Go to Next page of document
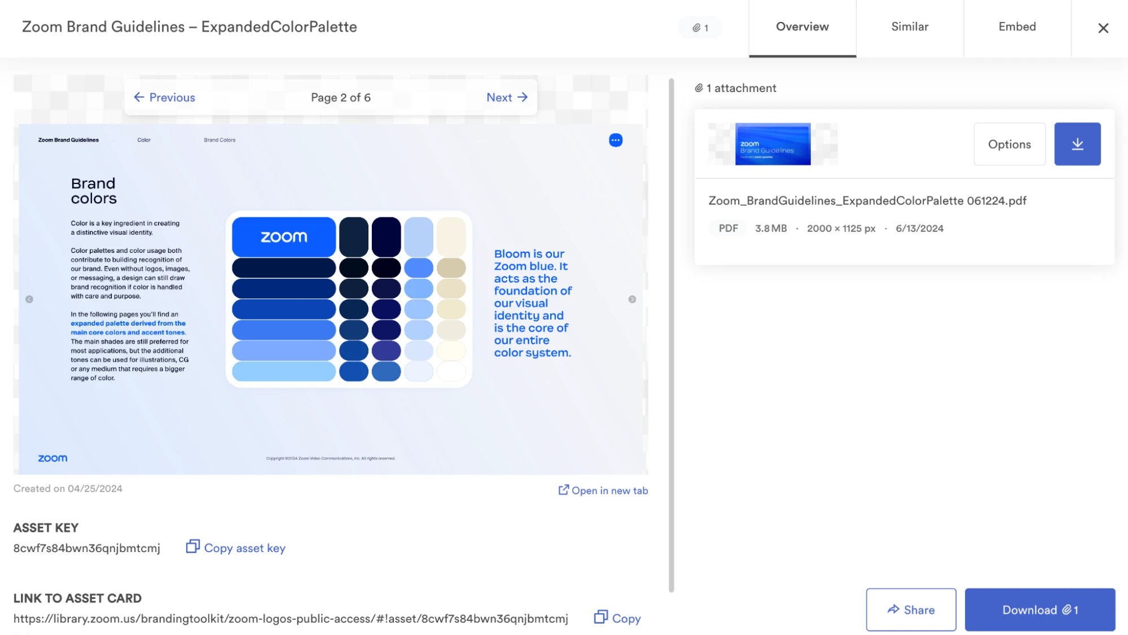Viewport: 1128px width, 635px height. (506, 97)
